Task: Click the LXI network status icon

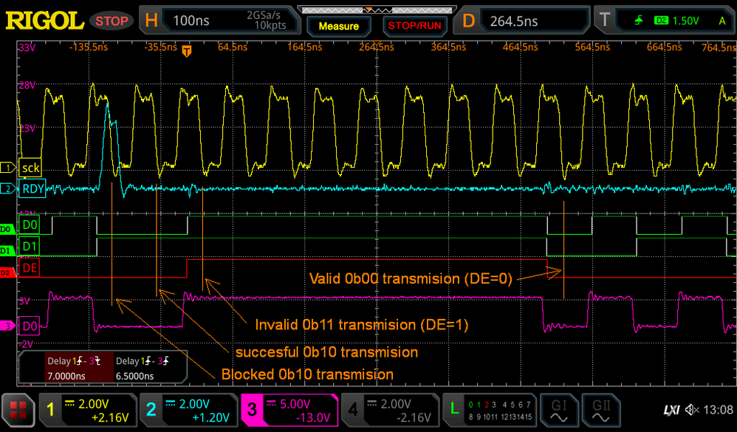Action: [672, 410]
